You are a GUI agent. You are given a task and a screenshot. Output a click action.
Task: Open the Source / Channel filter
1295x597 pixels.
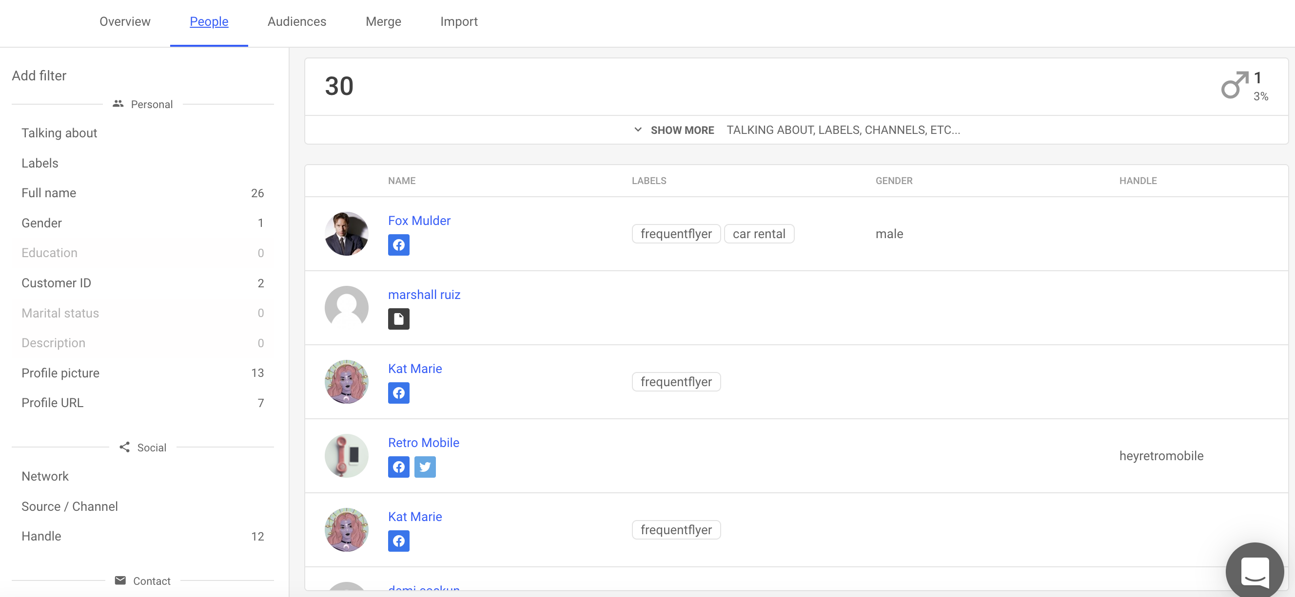(x=69, y=506)
